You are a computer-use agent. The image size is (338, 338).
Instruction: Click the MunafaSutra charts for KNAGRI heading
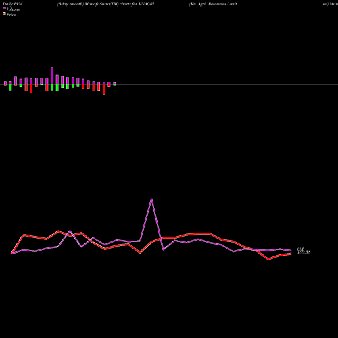(x=105, y=4)
